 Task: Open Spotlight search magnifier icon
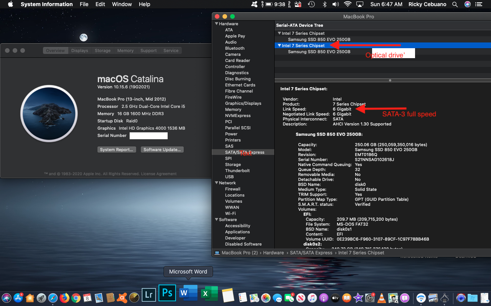pos(455,4)
